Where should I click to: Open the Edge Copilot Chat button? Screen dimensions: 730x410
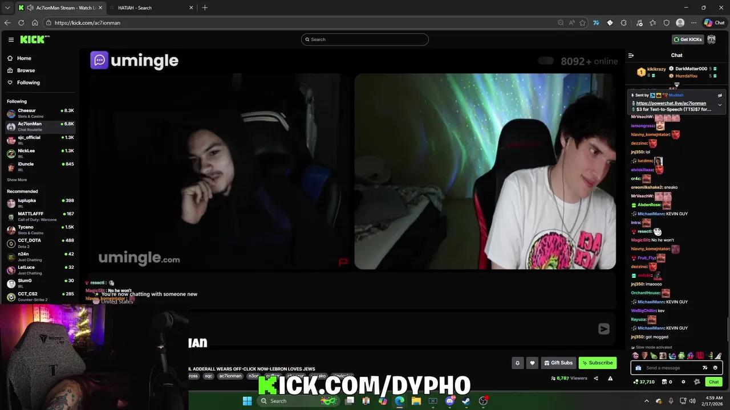click(714, 23)
